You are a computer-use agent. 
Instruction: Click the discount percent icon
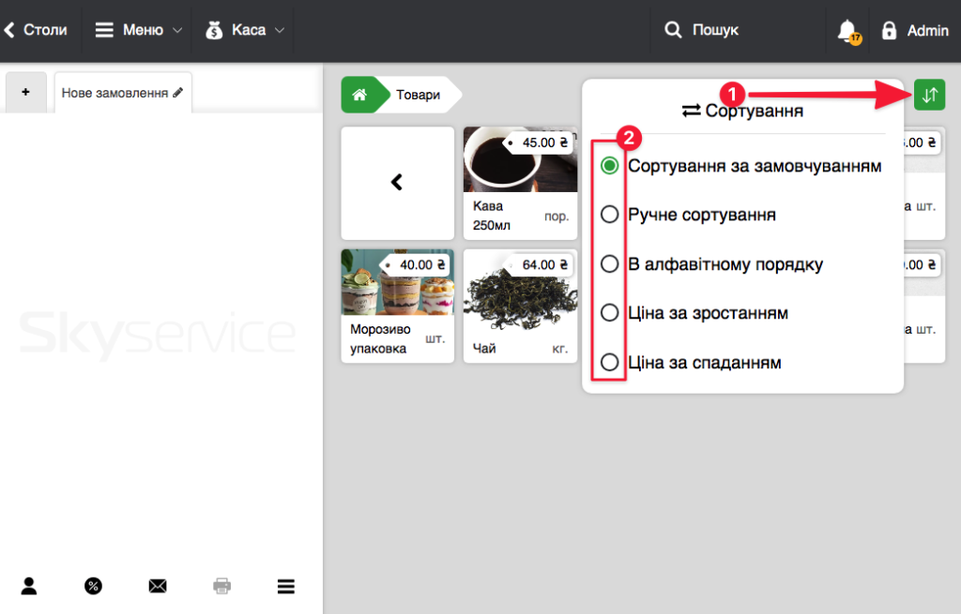coord(93,586)
